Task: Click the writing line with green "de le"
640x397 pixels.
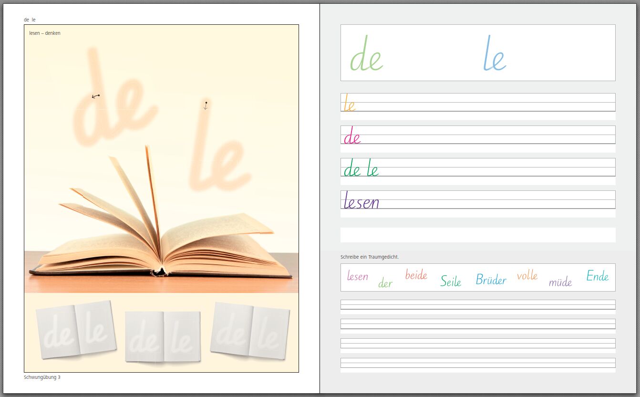Action: tap(478, 167)
